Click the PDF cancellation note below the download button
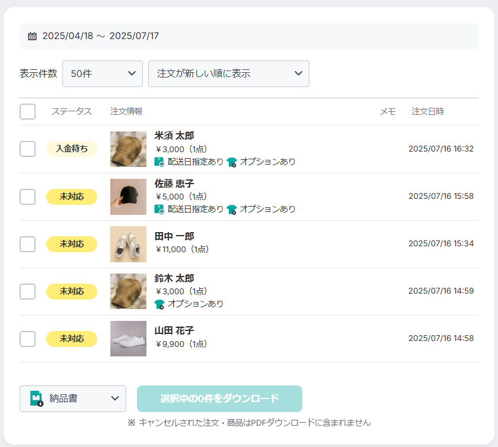The height and width of the screenshot is (447, 498). pos(249,423)
